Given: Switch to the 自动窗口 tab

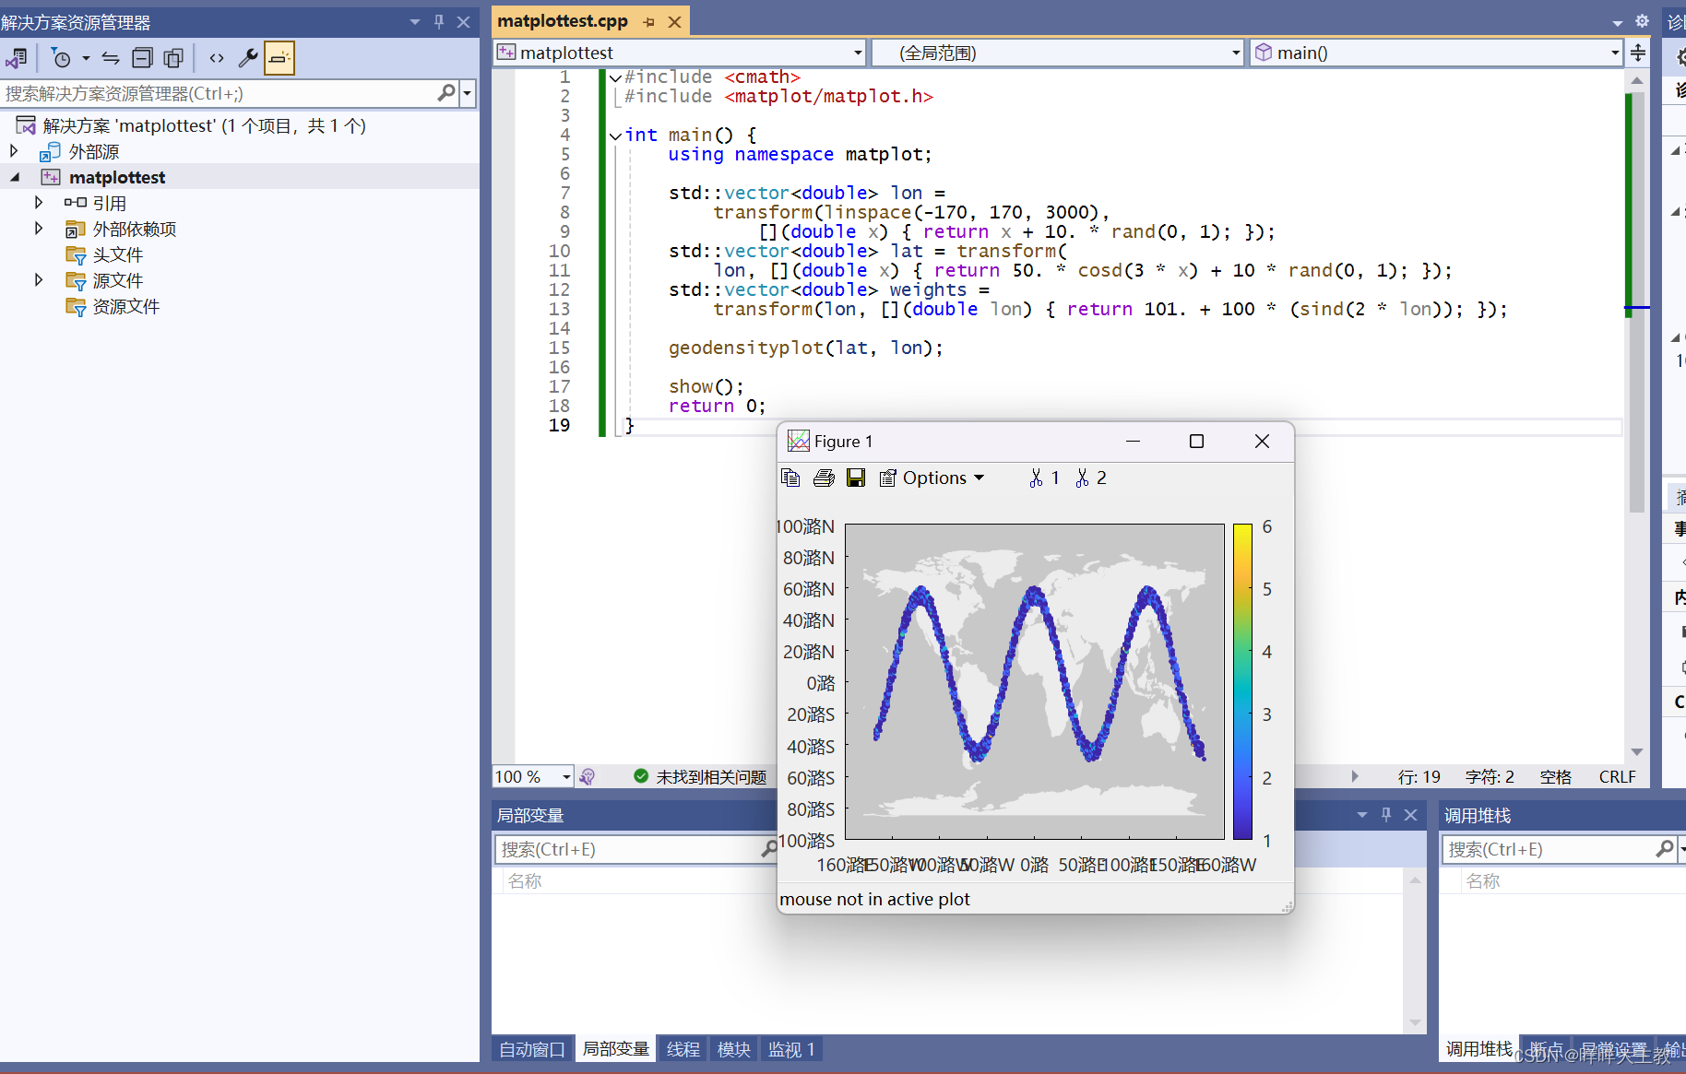Looking at the screenshot, I should (532, 1049).
